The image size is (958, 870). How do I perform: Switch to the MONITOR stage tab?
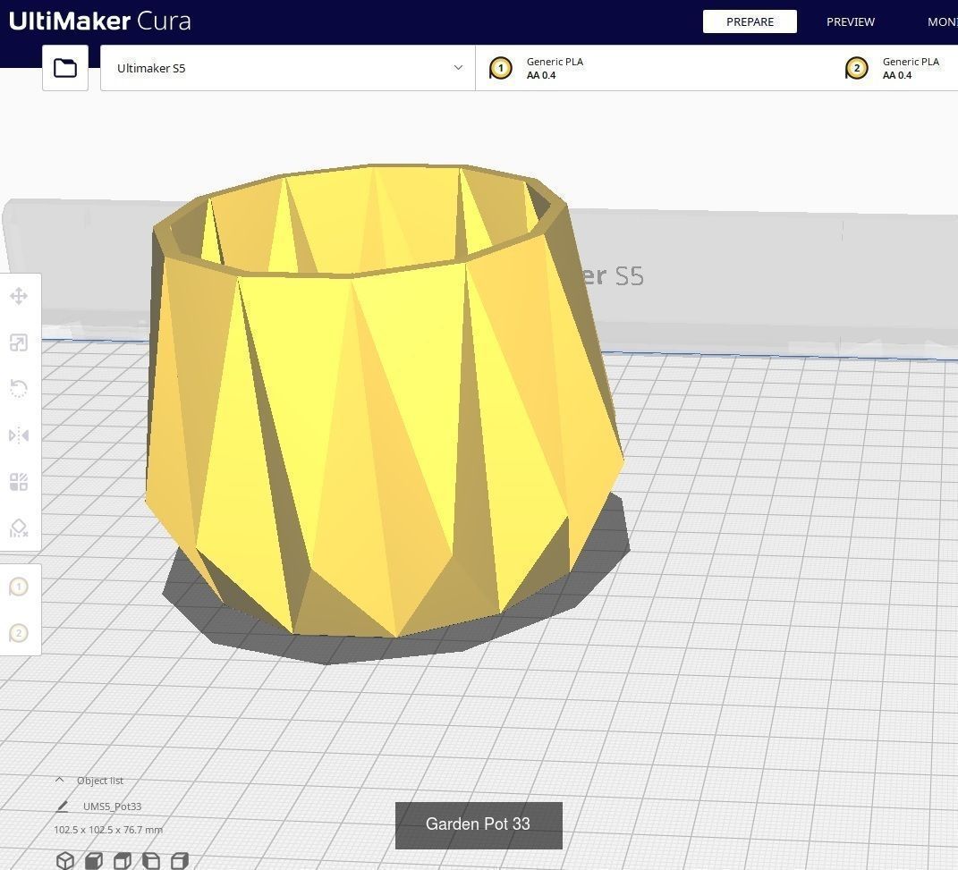tap(943, 21)
